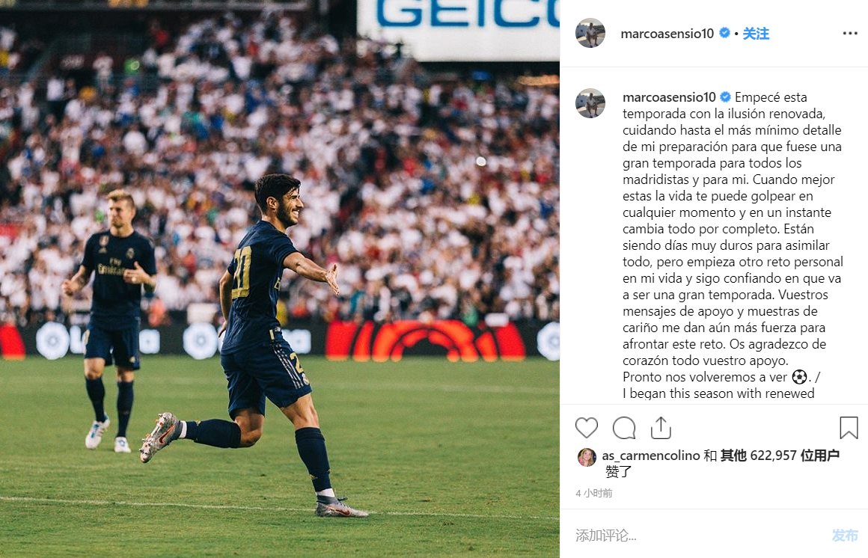The image size is (868, 558).
Task: Like the post with heart icon
Action: (x=586, y=428)
